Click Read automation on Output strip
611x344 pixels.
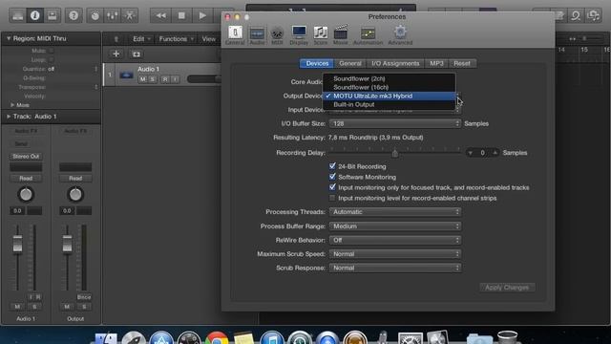(x=75, y=179)
